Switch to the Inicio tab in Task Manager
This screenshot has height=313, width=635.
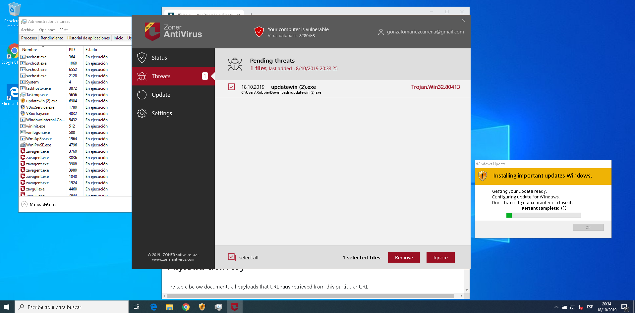click(118, 38)
